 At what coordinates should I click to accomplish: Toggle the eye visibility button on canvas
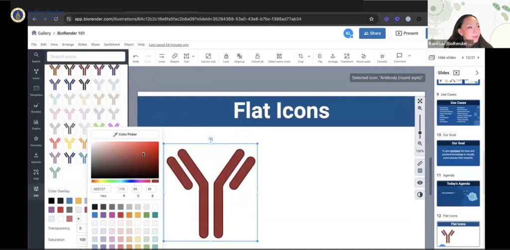coord(420,182)
